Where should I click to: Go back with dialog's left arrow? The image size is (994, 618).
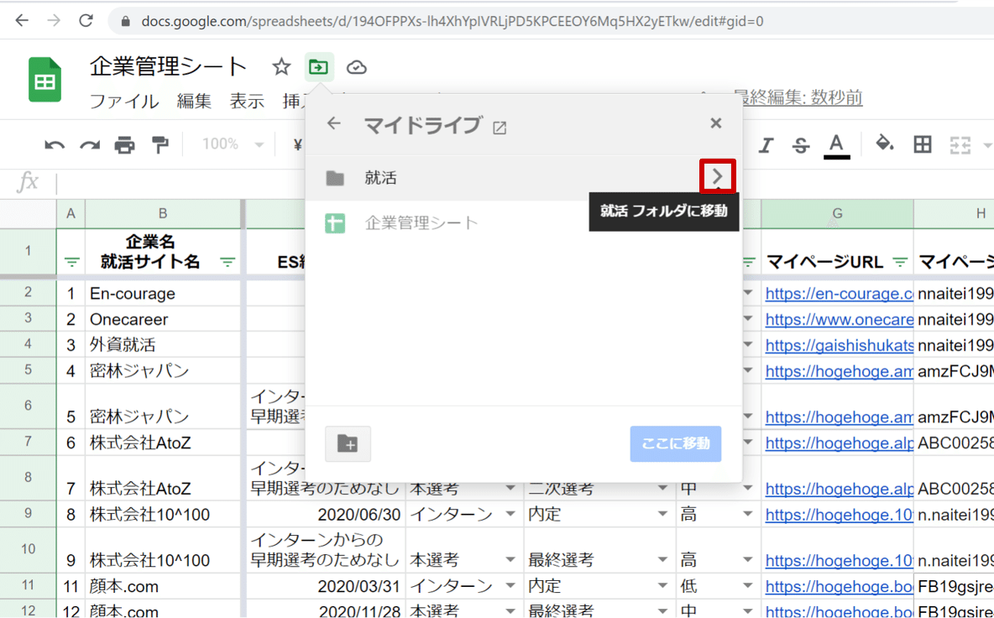[x=334, y=123]
